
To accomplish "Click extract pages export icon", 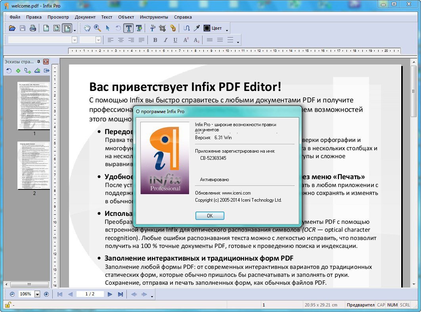I will tap(47, 71).
